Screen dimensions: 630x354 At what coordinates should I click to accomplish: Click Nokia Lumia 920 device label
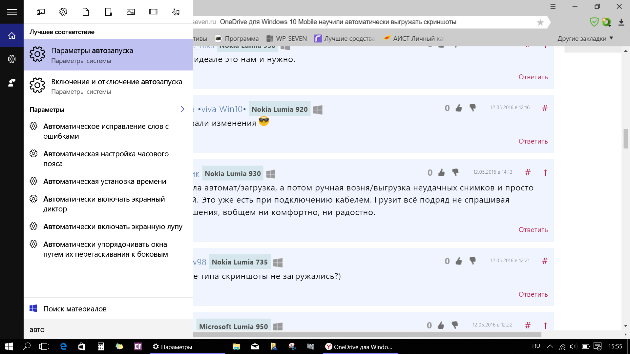coord(280,109)
